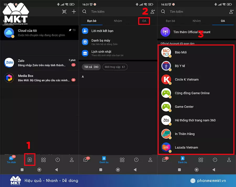Tap Android back button in third phone
The height and width of the screenshot is (187, 236).
click(214, 170)
